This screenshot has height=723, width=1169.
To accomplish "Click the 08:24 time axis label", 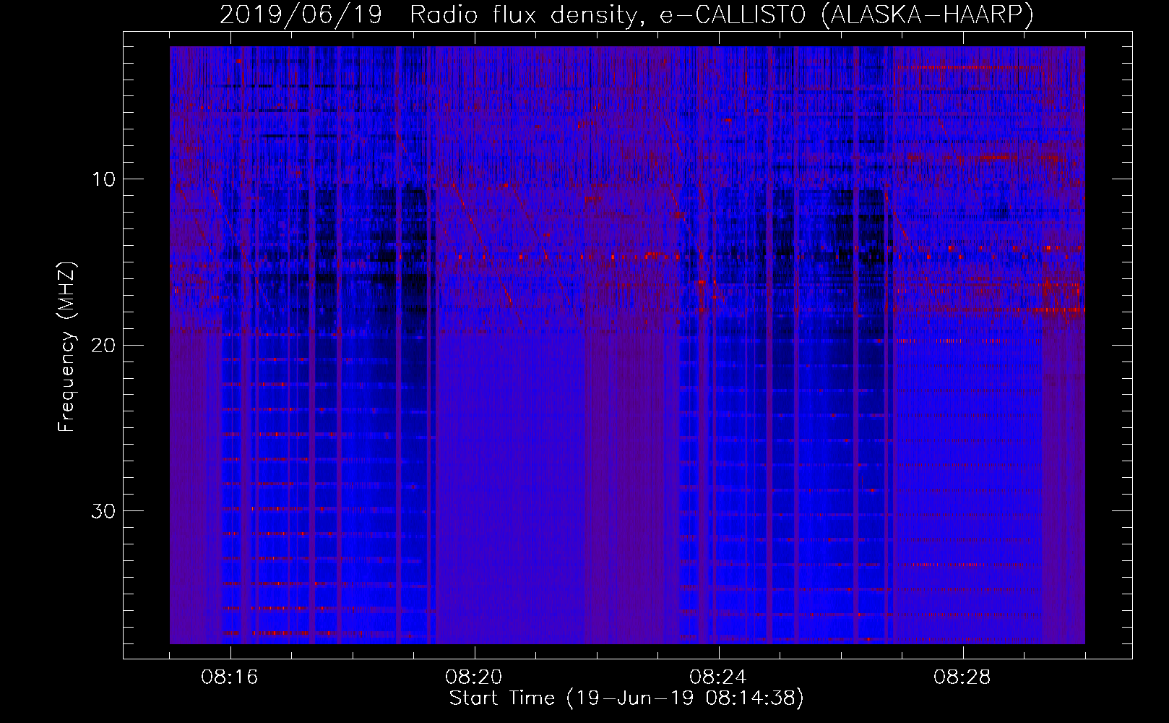I will point(718,677).
